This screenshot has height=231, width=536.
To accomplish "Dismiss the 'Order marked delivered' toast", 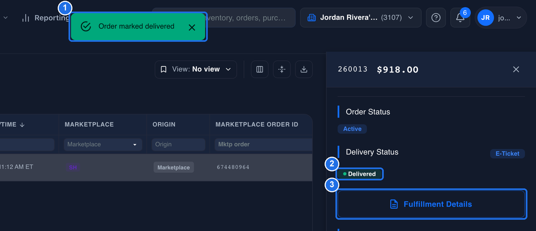I will click(192, 27).
